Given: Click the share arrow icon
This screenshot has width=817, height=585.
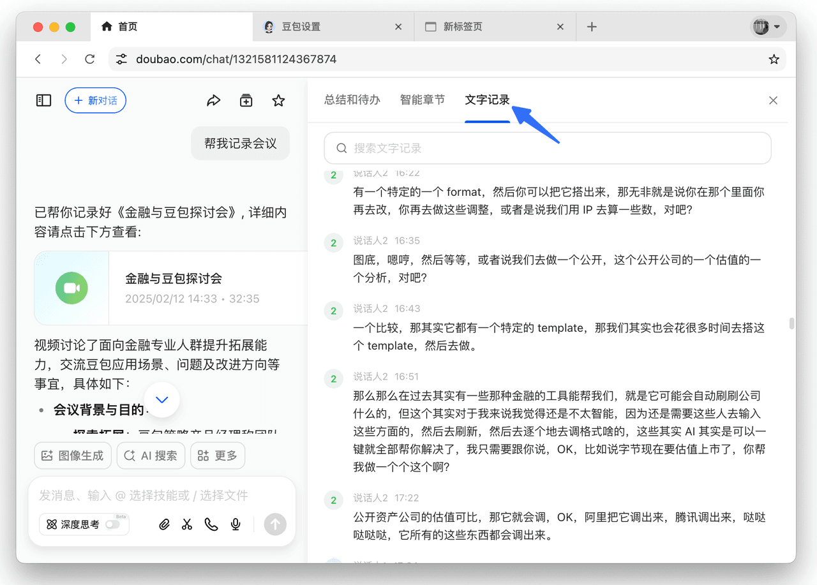Looking at the screenshot, I should 214,100.
